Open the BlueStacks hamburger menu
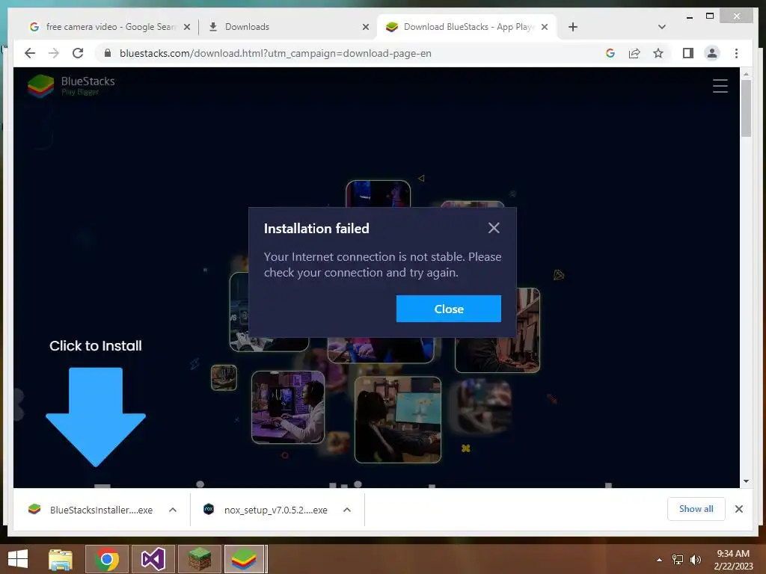The width and height of the screenshot is (766, 574). pyautogui.click(x=720, y=86)
